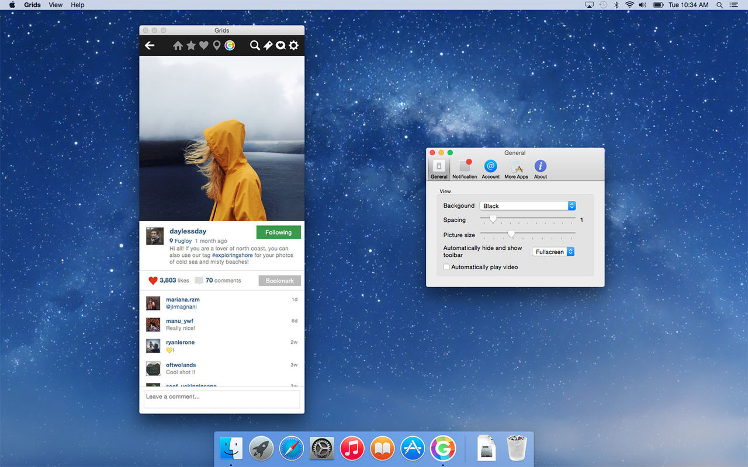
Task: Toggle the green Following button
Action: pos(278,232)
